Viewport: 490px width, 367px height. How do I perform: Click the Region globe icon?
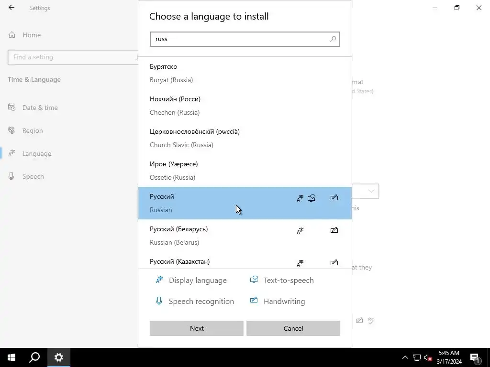tap(11, 130)
